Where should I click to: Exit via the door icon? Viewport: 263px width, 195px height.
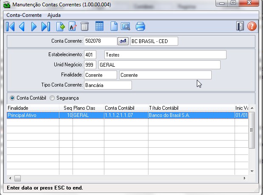click(x=240, y=26)
